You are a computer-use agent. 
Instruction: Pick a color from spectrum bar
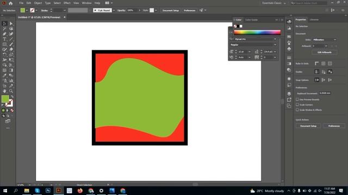(x=257, y=32)
